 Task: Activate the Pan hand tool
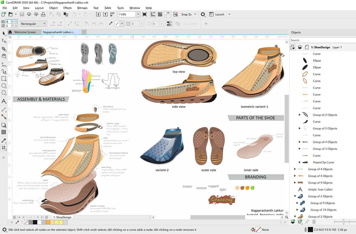click(4, 56)
